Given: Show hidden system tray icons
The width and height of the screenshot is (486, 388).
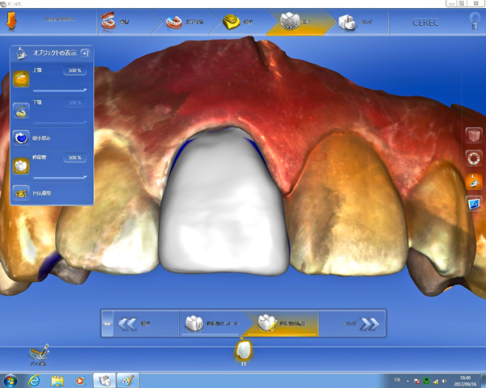Looking at the screenshot, I should tap(408, 382).
